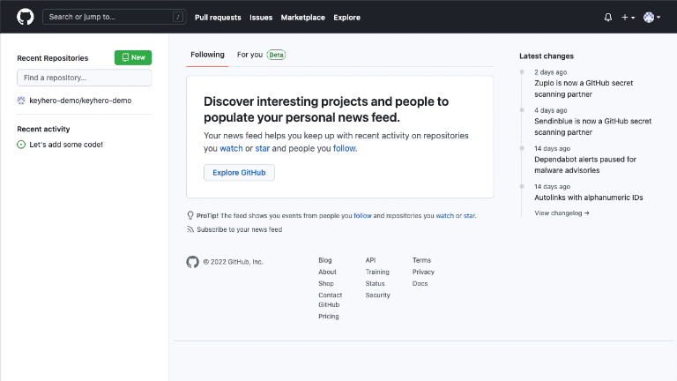Open the Status footer link
Image resolution: width=677 pixels, height=381 pixels.
click(x=375, y=283)
